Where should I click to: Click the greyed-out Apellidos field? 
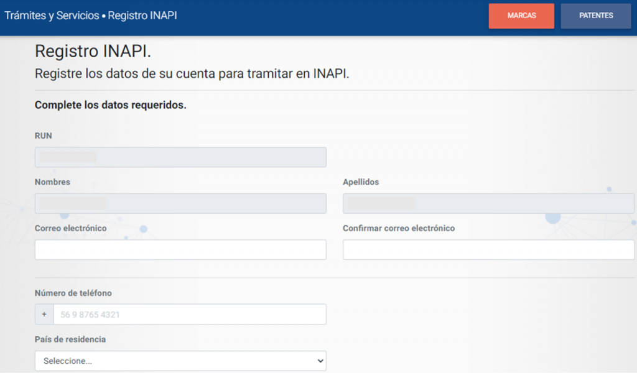tap(488, 203)
